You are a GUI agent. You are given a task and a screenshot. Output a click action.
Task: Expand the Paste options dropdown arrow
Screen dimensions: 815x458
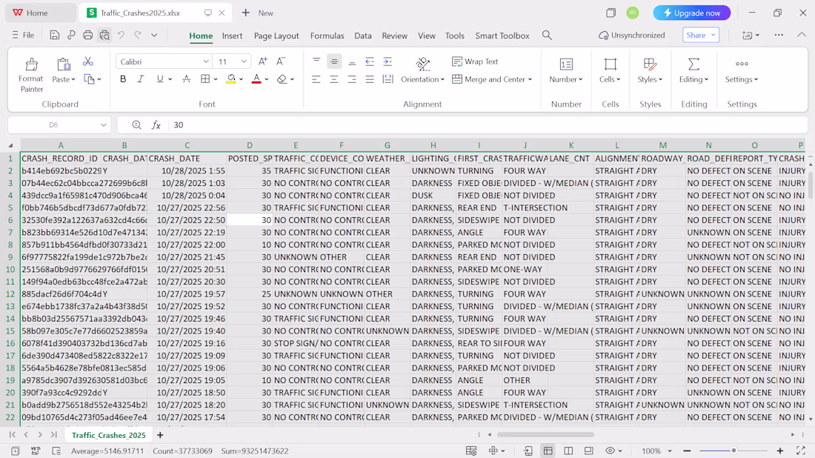pos(73,79)
